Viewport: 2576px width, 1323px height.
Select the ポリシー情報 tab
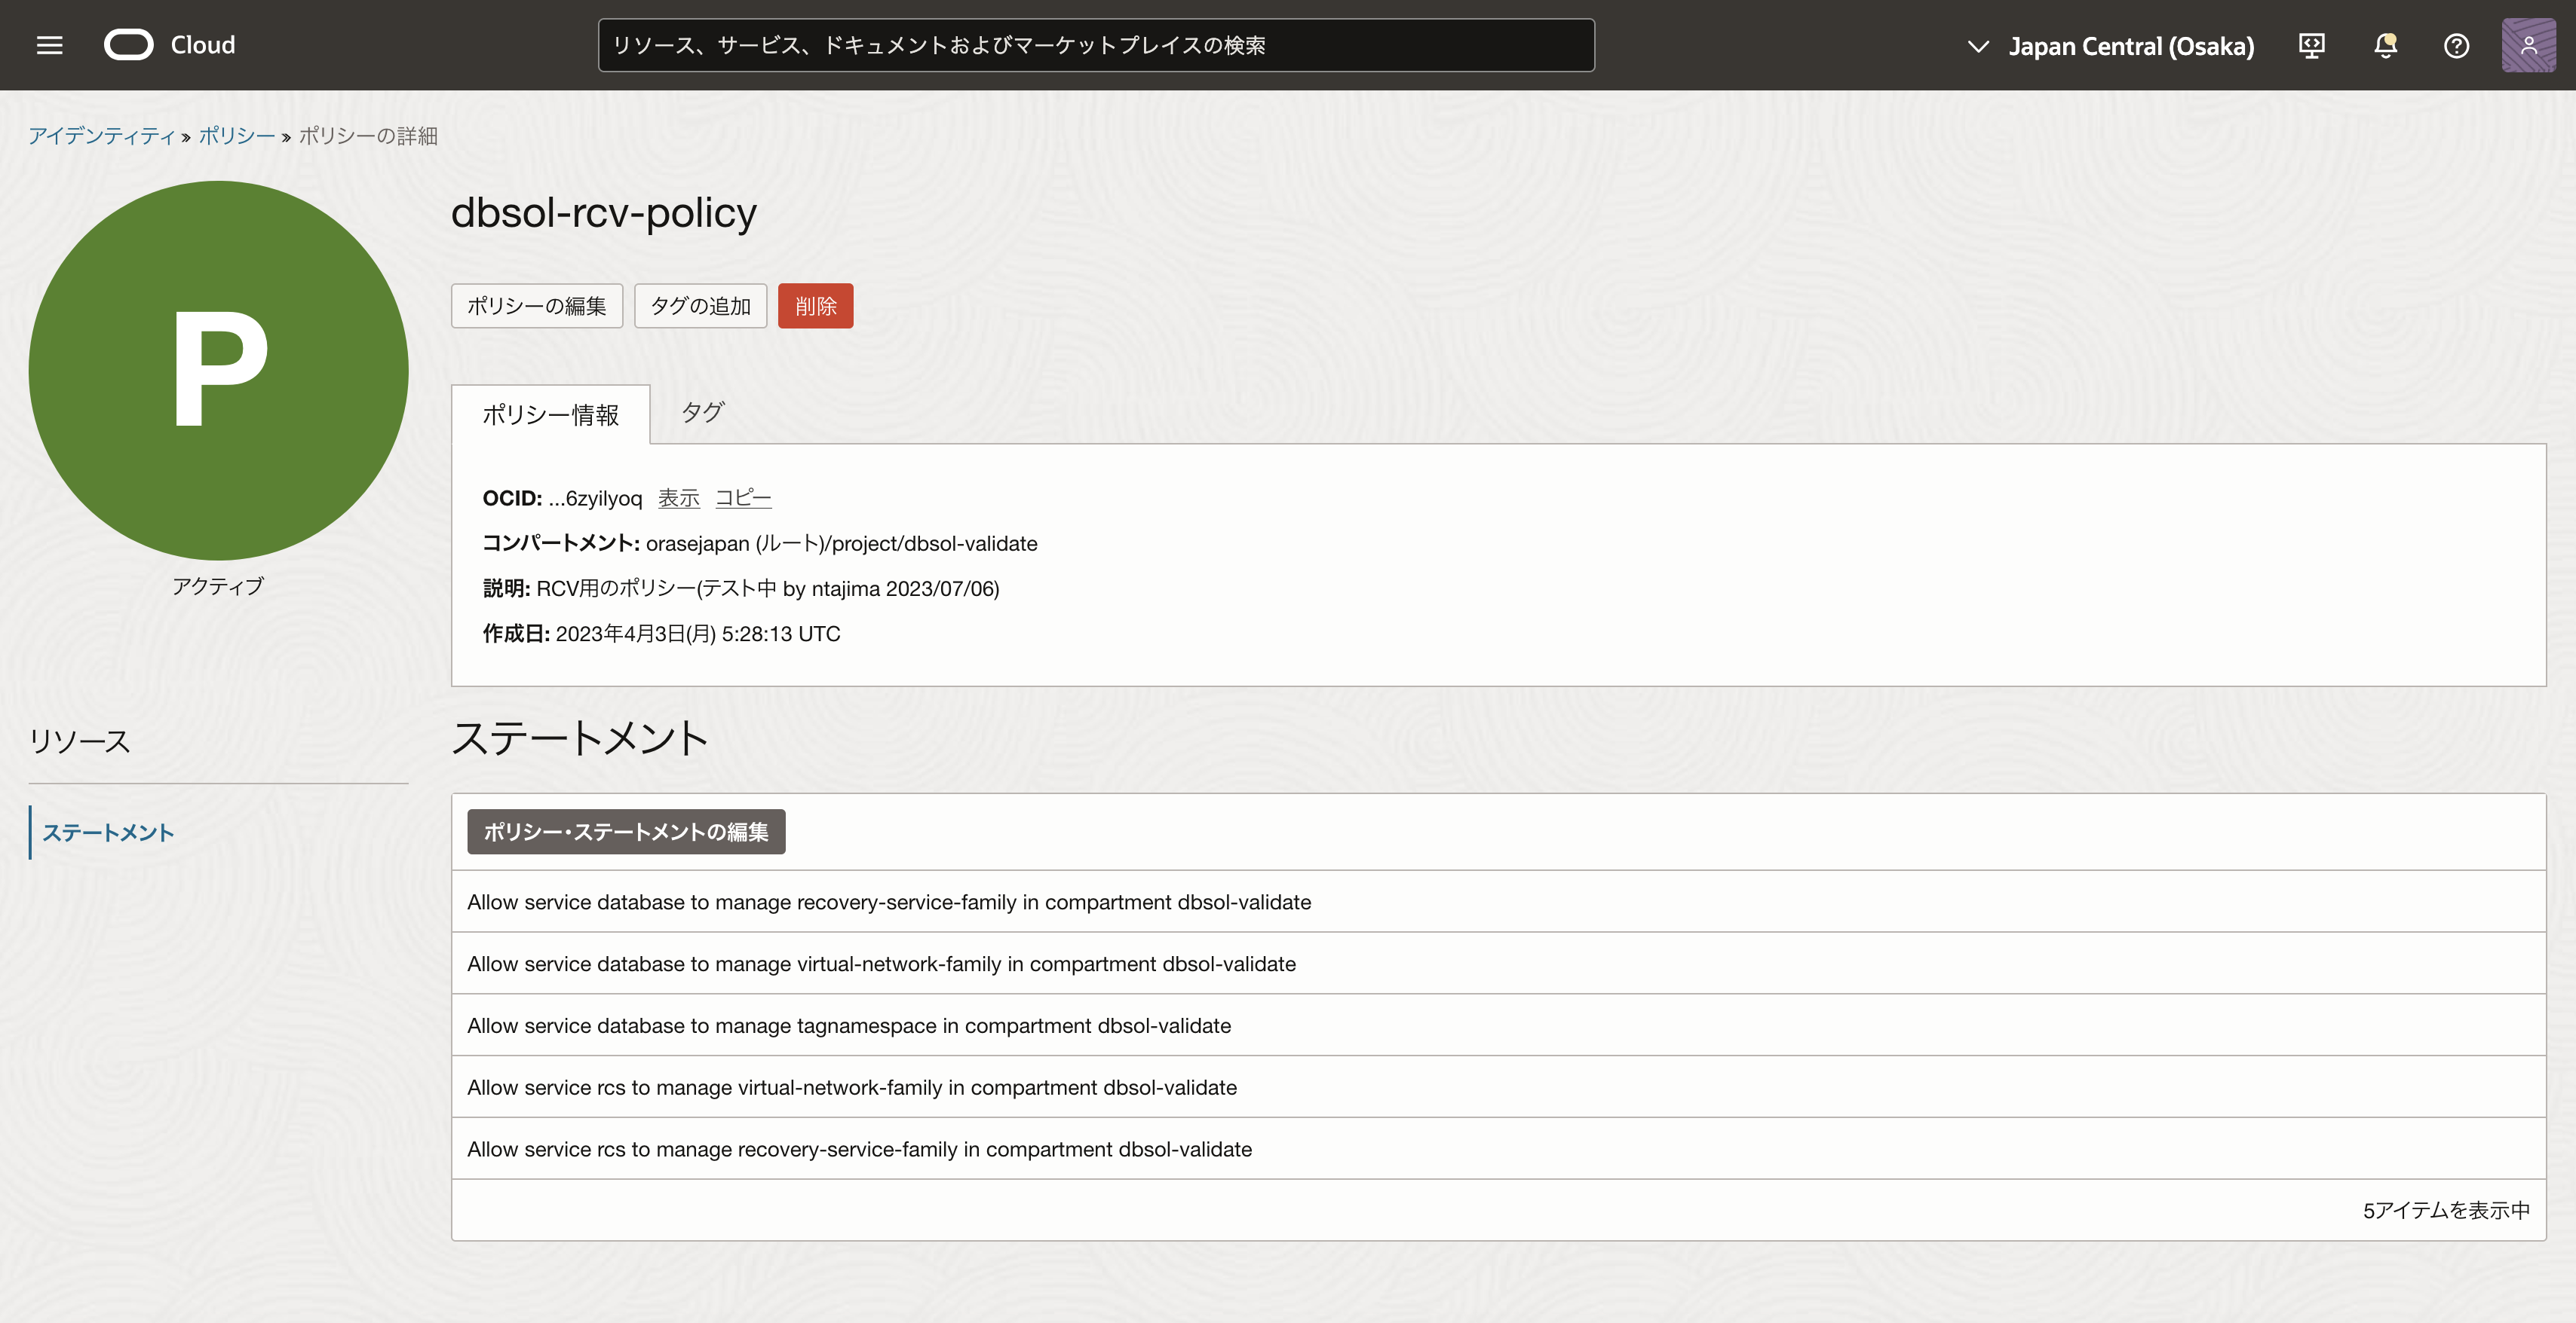pos(550,414)
